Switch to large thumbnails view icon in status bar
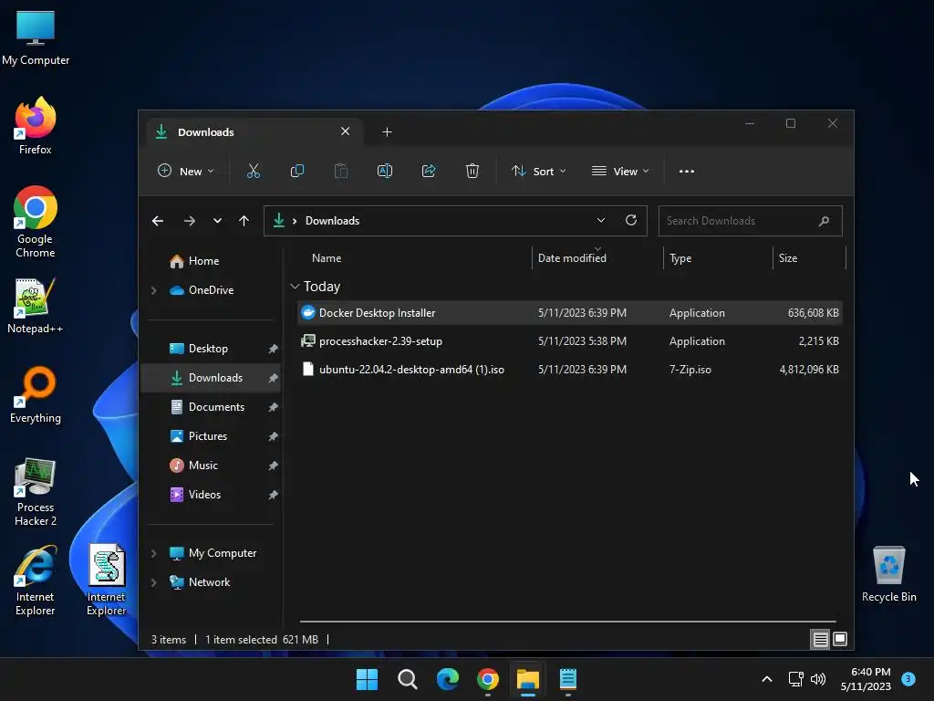934x701 pixels. tap(840, 640)
